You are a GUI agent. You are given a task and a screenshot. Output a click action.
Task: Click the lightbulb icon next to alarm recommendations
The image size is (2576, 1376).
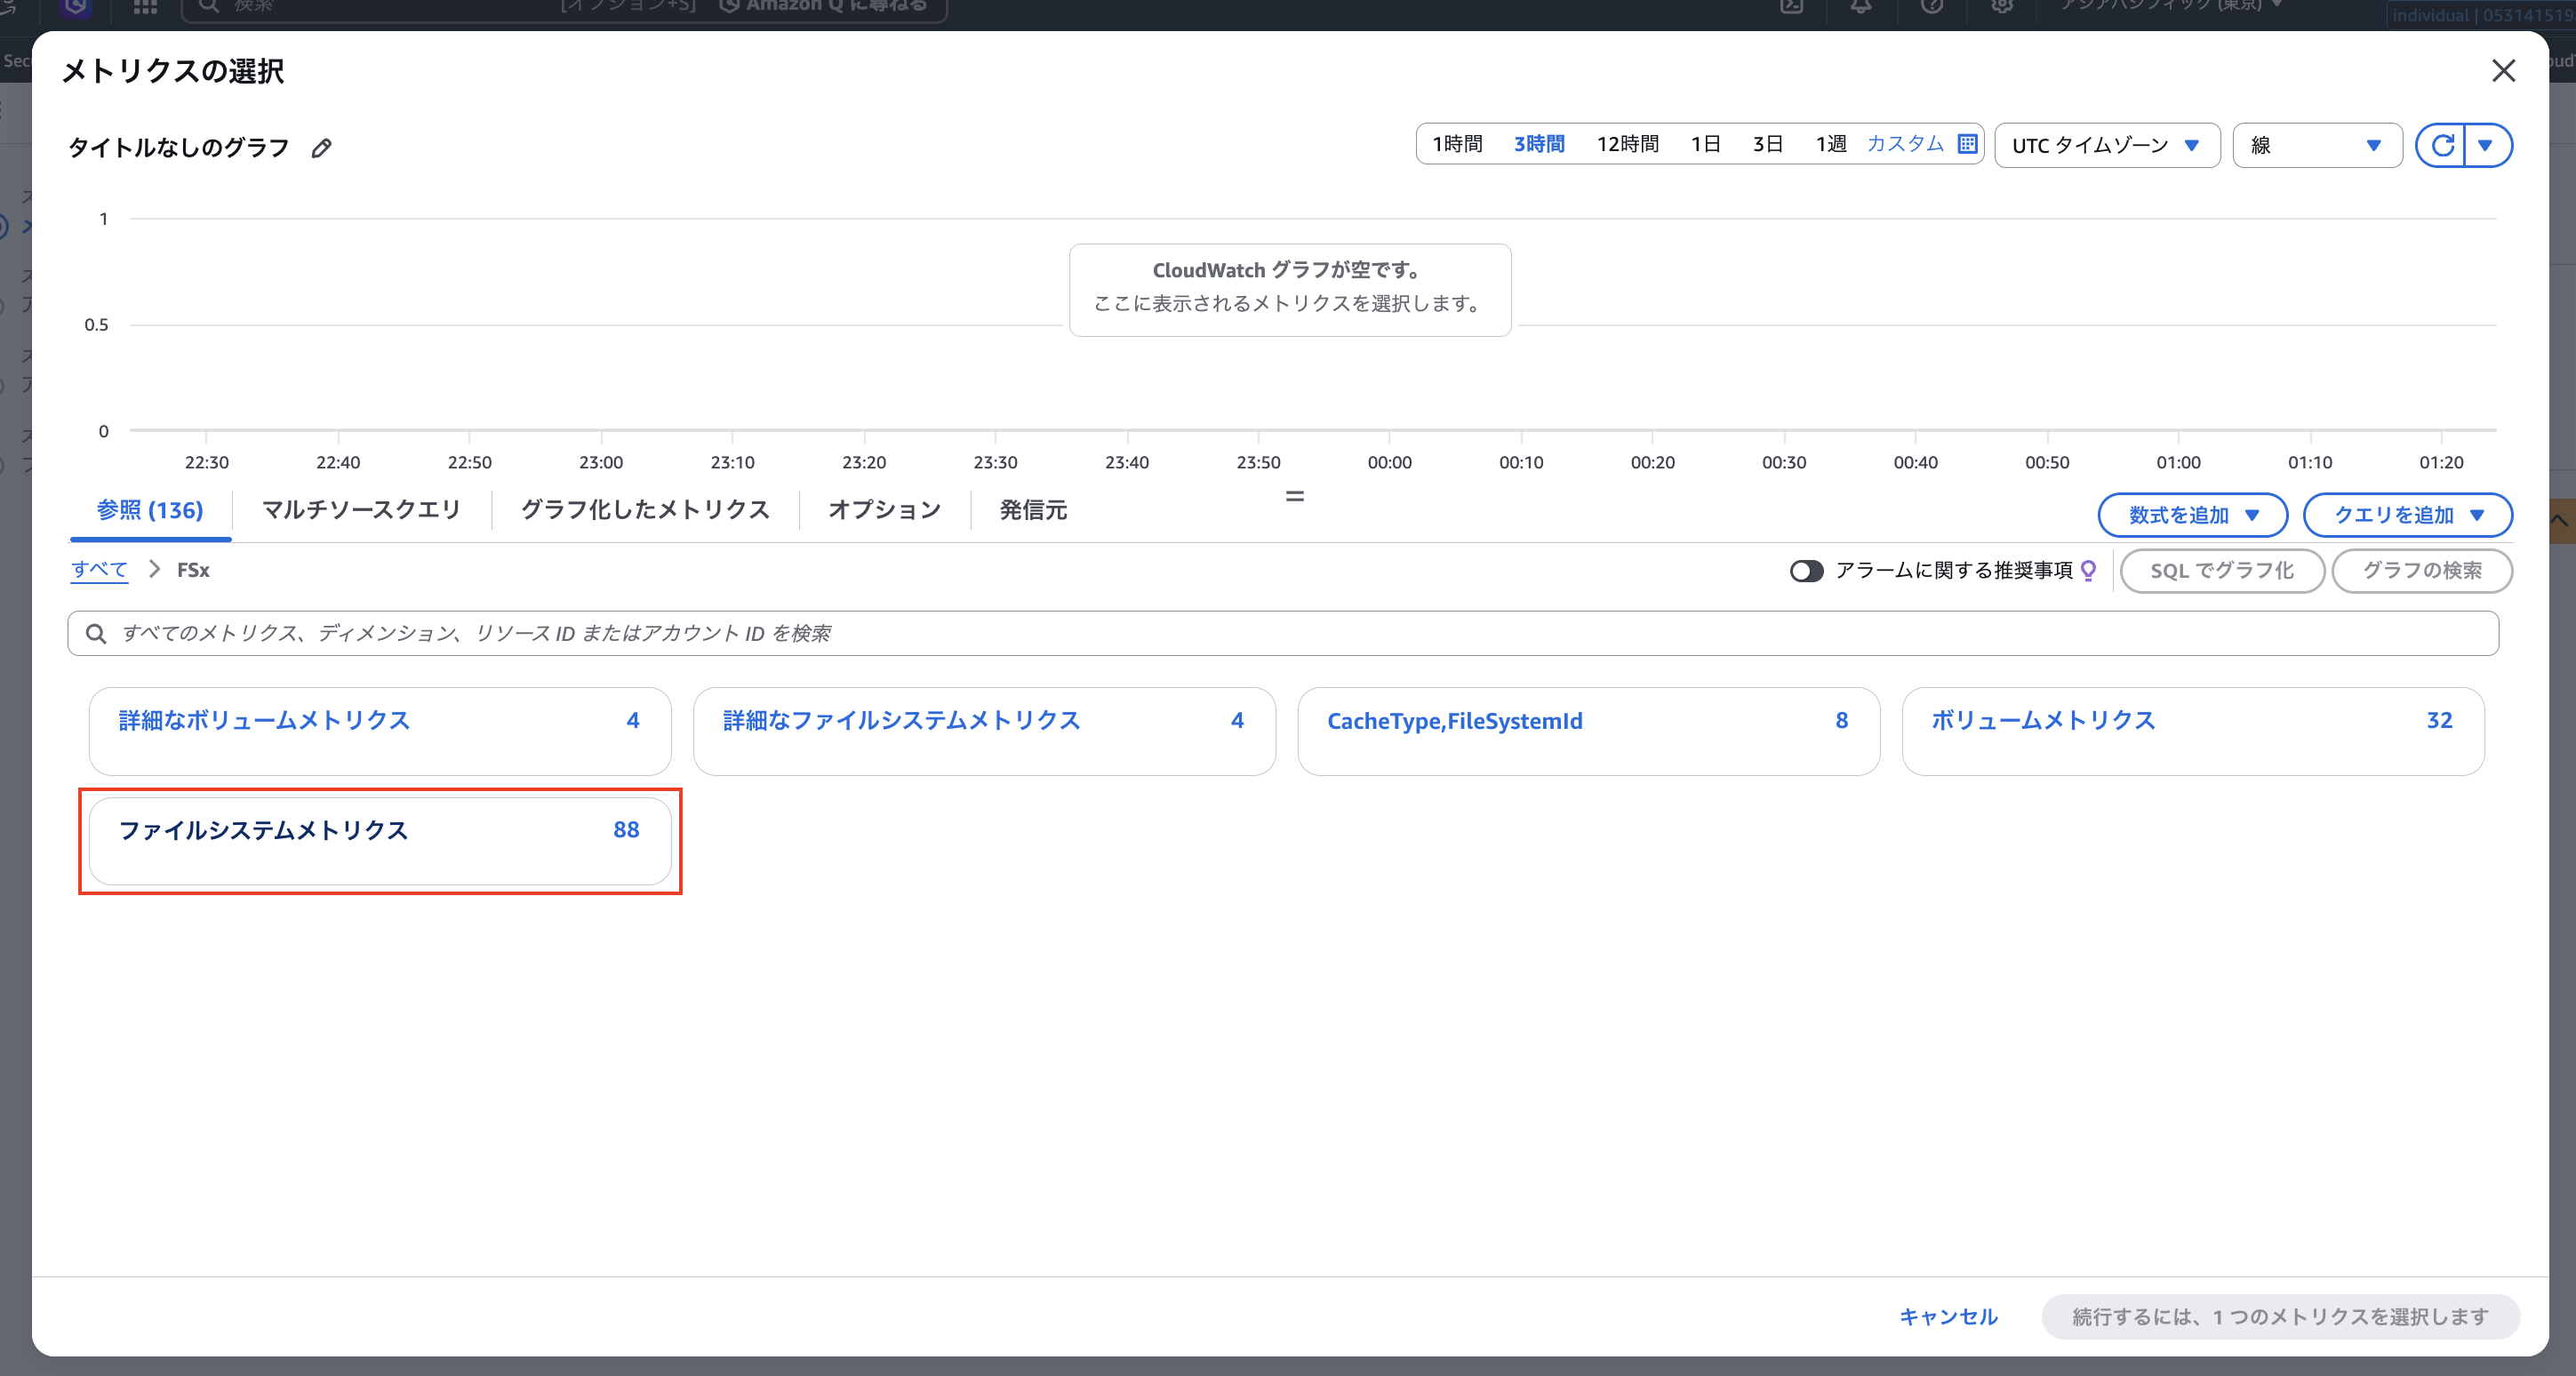tap(2088, 570)
